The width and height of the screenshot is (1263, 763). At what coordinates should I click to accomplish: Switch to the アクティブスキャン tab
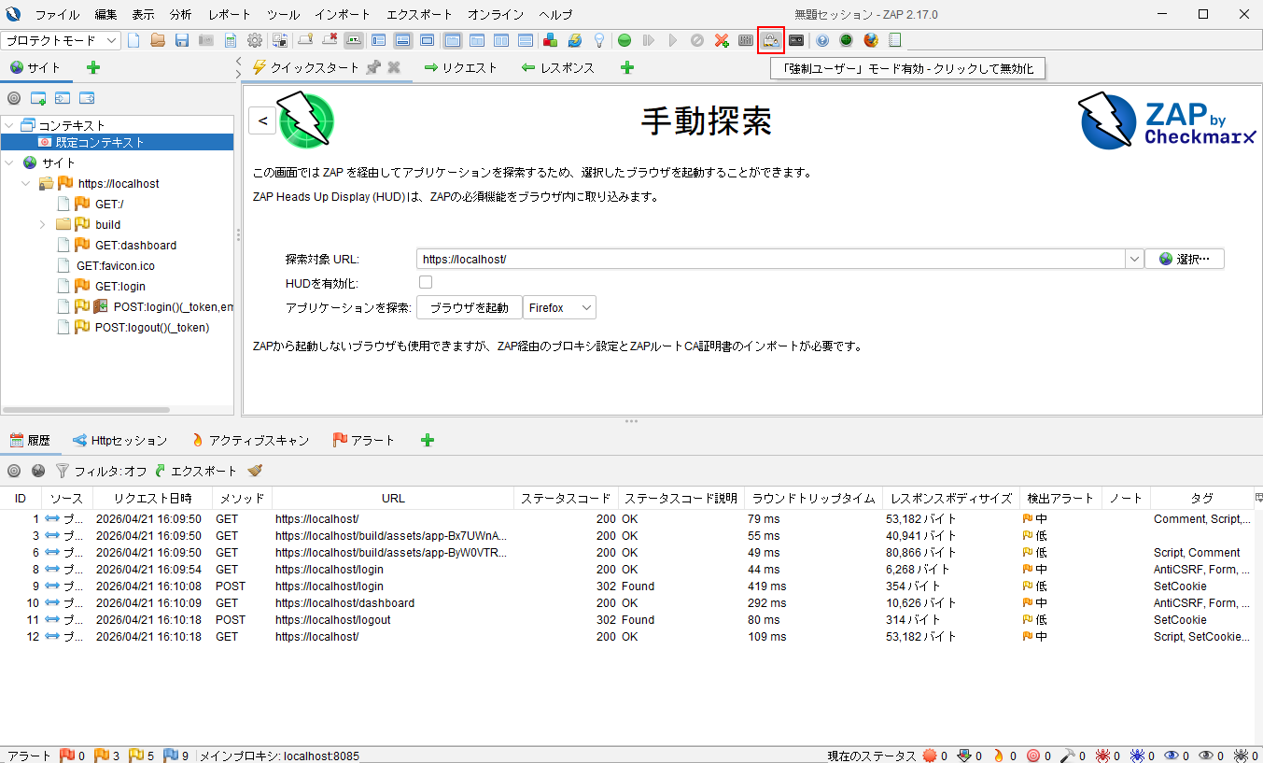249,440
